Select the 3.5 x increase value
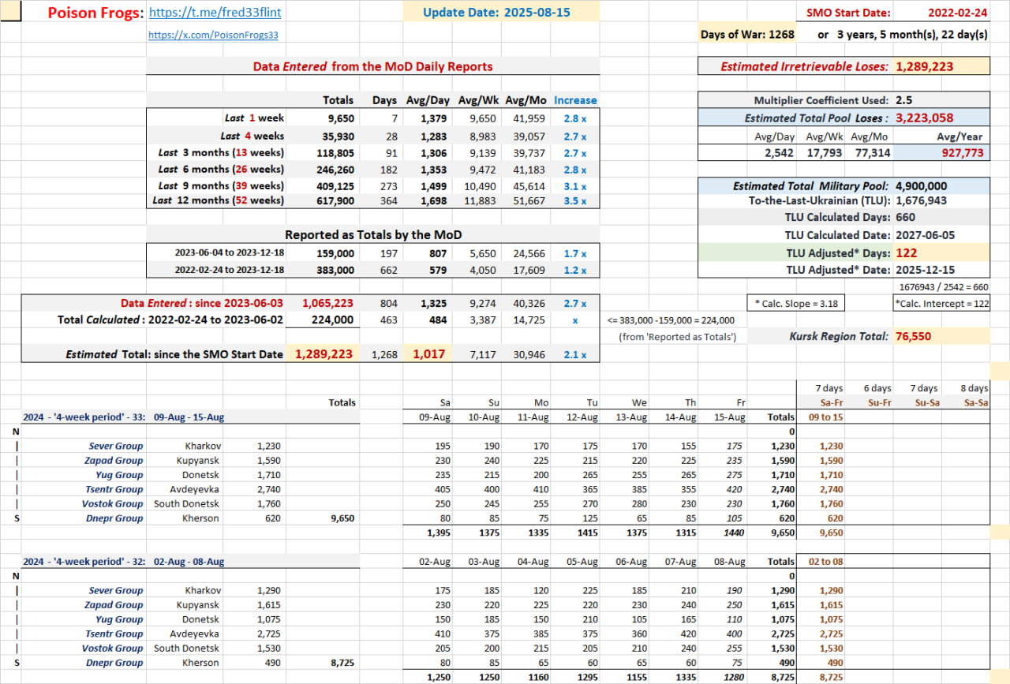The width and height of the screenshot is (1010, 684). pos(575,201)
